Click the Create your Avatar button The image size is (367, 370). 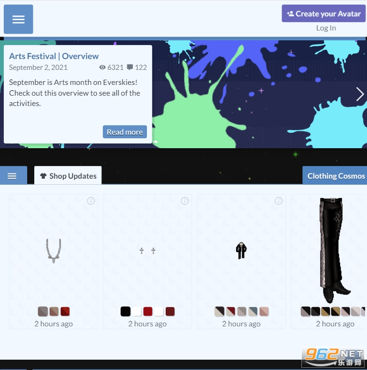click(x=323, y=14)
